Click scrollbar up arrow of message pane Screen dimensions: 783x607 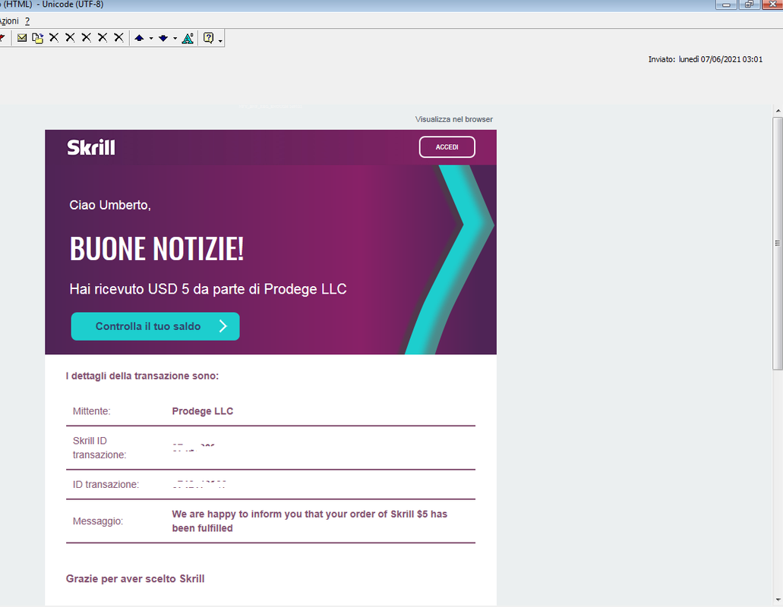pyautogui.click(x=778, y=110)
